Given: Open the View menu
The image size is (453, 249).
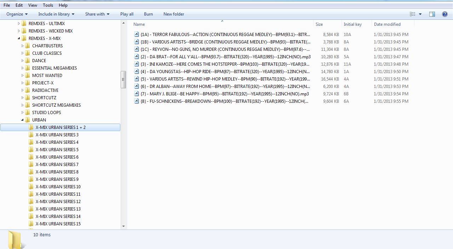Looking at the screenshot, I should pyautogui.click(x=33, y=5).
